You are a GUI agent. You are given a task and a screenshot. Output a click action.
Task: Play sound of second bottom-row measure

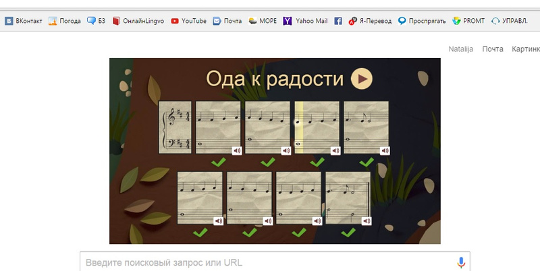coord(268,221)
